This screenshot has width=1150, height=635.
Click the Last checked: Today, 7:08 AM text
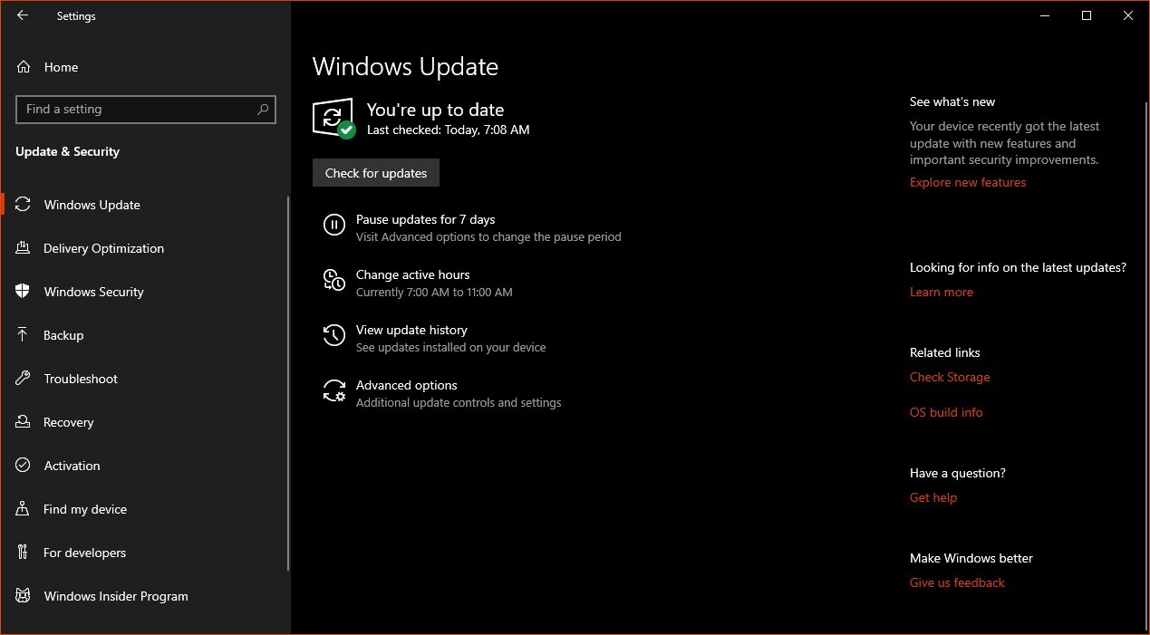pos(448,130)
